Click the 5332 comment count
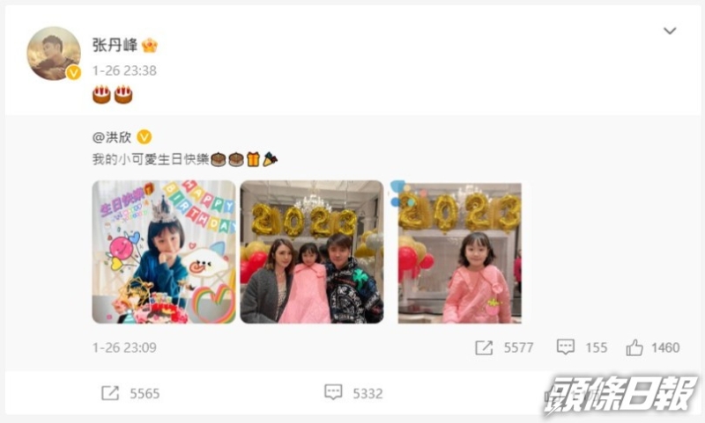The width and height of the screenshot is (705, 423). (x=367, y=393)
